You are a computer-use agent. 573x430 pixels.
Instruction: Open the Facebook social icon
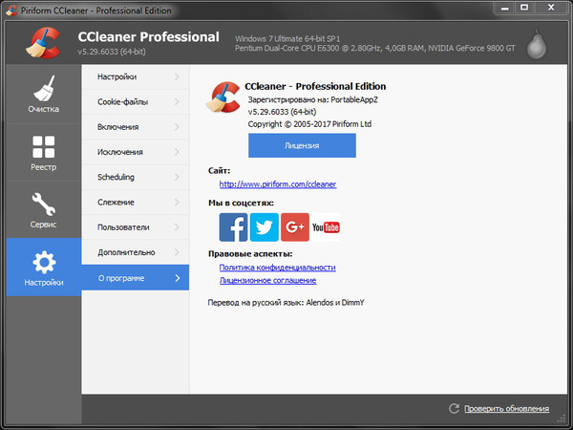[233, 227]
